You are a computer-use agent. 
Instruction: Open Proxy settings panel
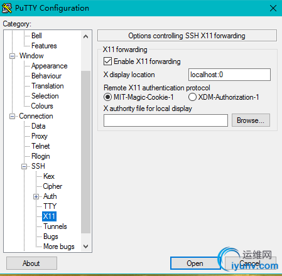click(40, 136)
